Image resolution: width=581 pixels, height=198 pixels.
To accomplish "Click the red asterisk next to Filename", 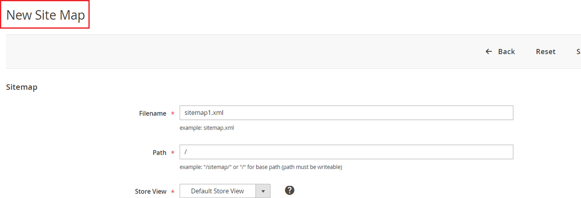I will (x=172, y=113).
